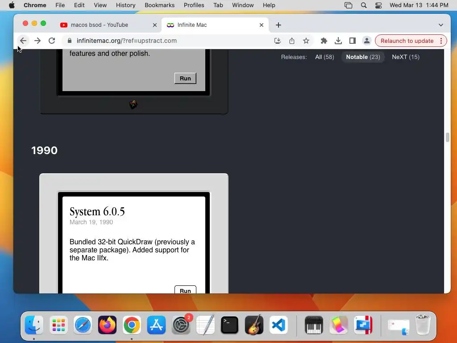457x343 pixels.
Task: Open the Tab menu
Action: tap(218, 5)
